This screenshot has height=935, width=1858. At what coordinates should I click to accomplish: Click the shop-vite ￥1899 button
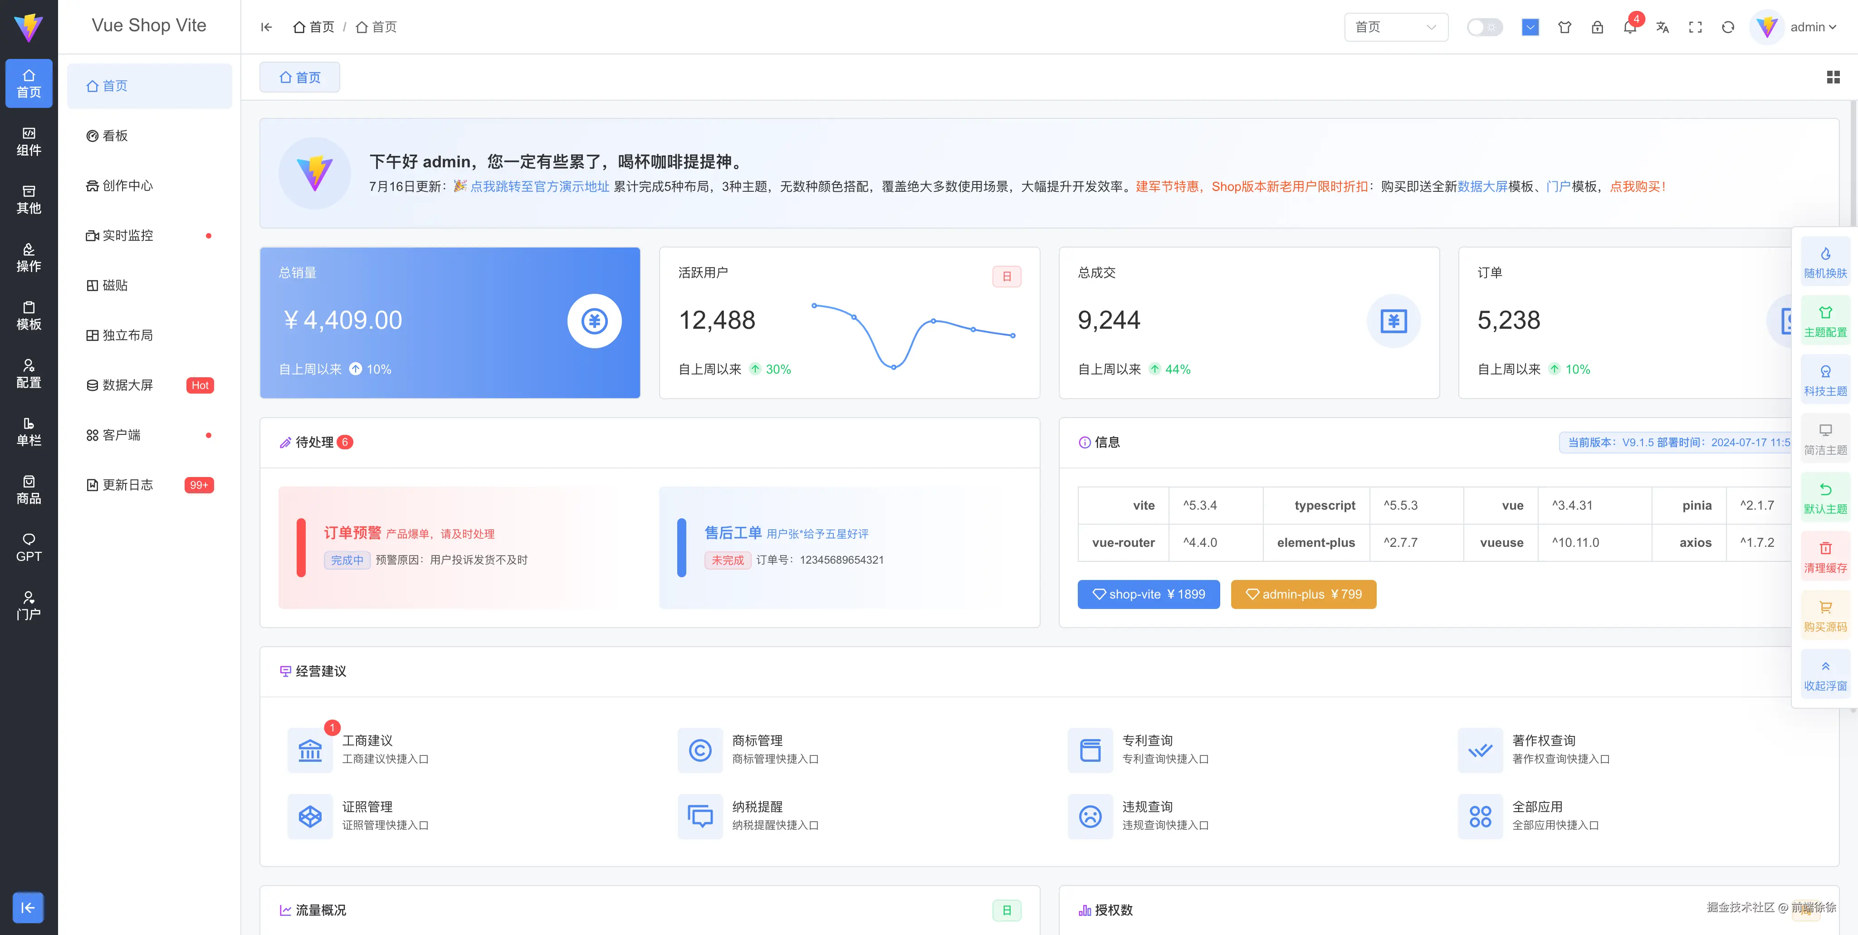(x=1148, y=594)
